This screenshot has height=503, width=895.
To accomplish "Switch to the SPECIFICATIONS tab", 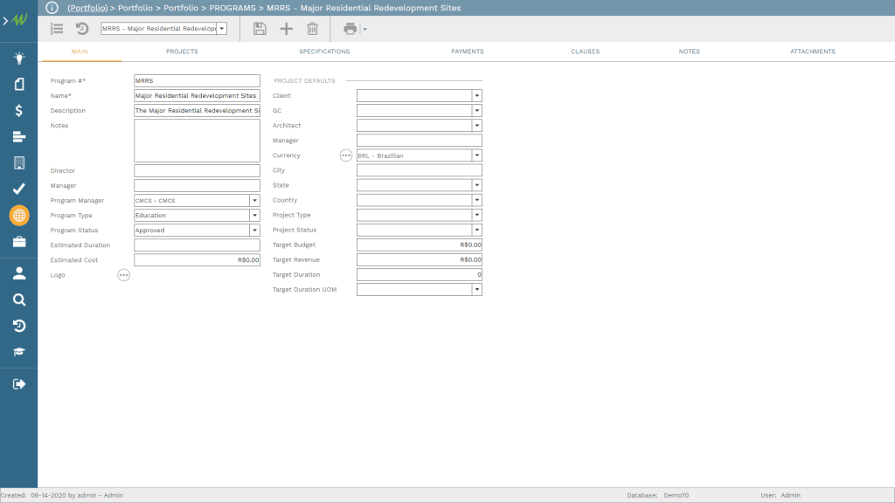I will (324, 52).
